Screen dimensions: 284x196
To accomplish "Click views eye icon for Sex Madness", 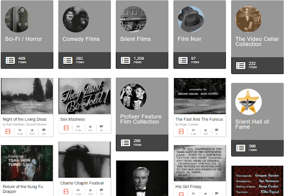I will point(78,126).
